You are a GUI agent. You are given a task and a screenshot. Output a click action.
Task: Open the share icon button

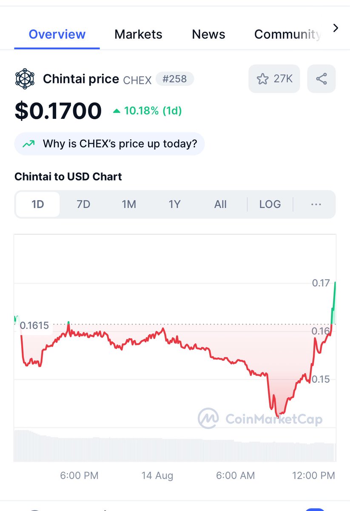tap(322, 79)
